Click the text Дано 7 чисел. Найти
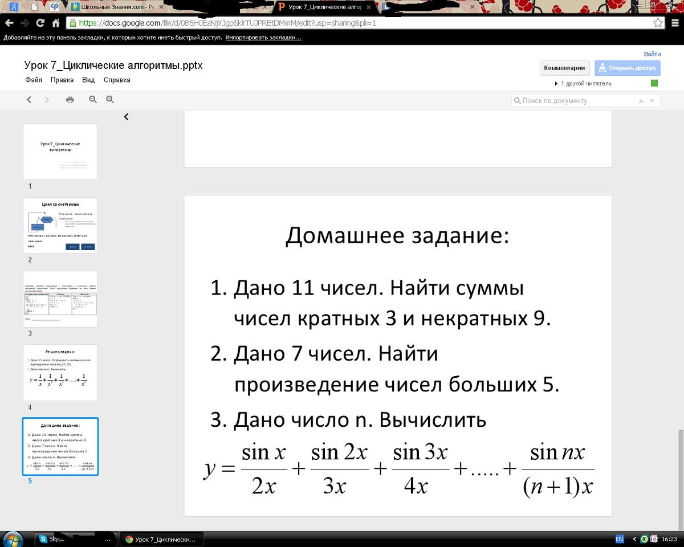The image size is (684, 547). coord(336,354)
